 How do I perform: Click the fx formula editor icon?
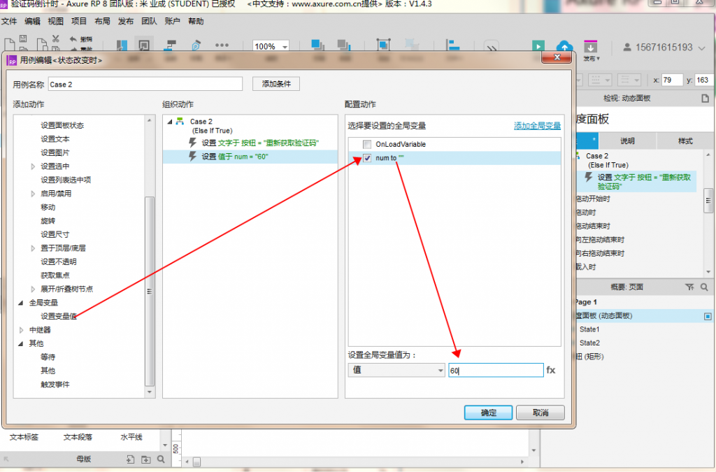[550, 370]
